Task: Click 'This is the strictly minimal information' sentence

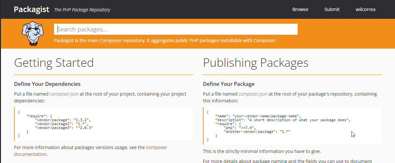Action: point(262,151)
